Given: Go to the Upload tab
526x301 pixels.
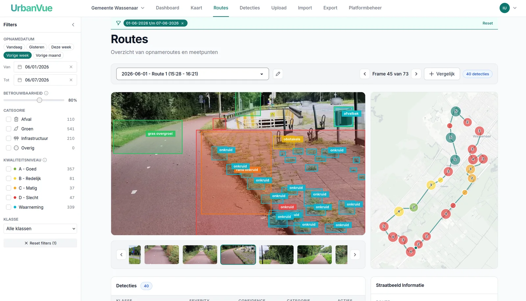Looking at the screenshot, I should click(279, 8).
